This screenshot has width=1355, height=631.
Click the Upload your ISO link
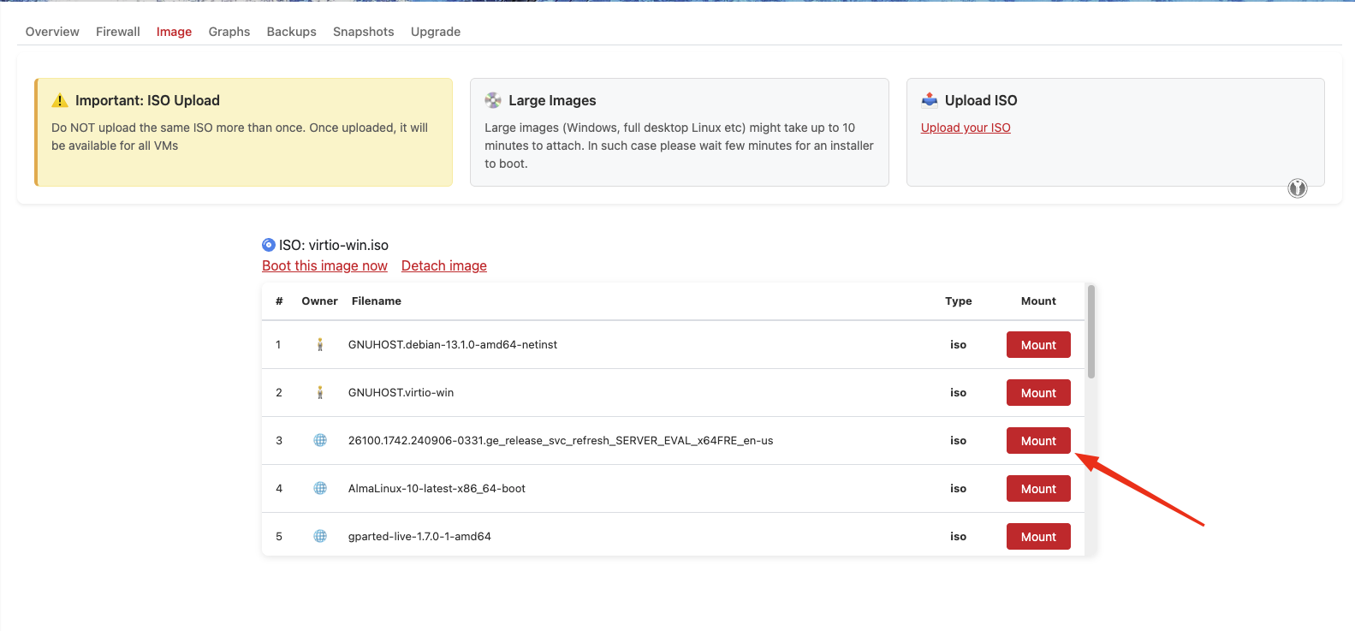click(966, 128)
